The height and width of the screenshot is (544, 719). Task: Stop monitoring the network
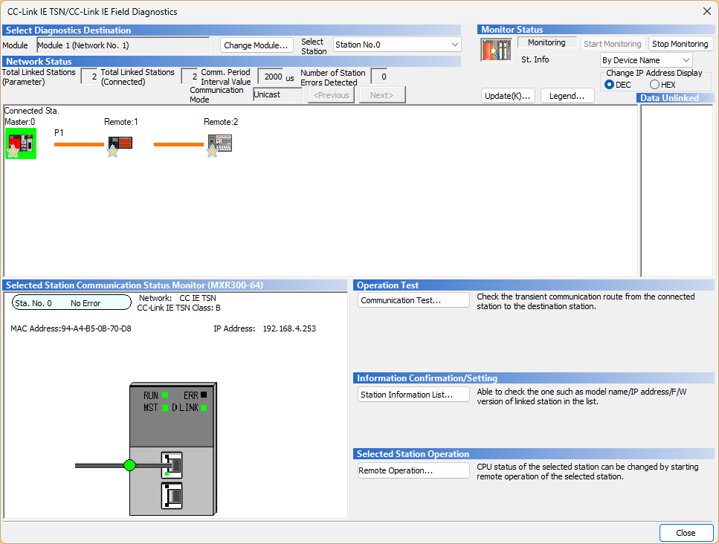(680, 44)
